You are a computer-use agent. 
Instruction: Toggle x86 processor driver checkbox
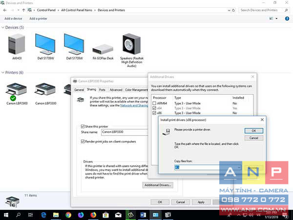(x=154, y=113)
